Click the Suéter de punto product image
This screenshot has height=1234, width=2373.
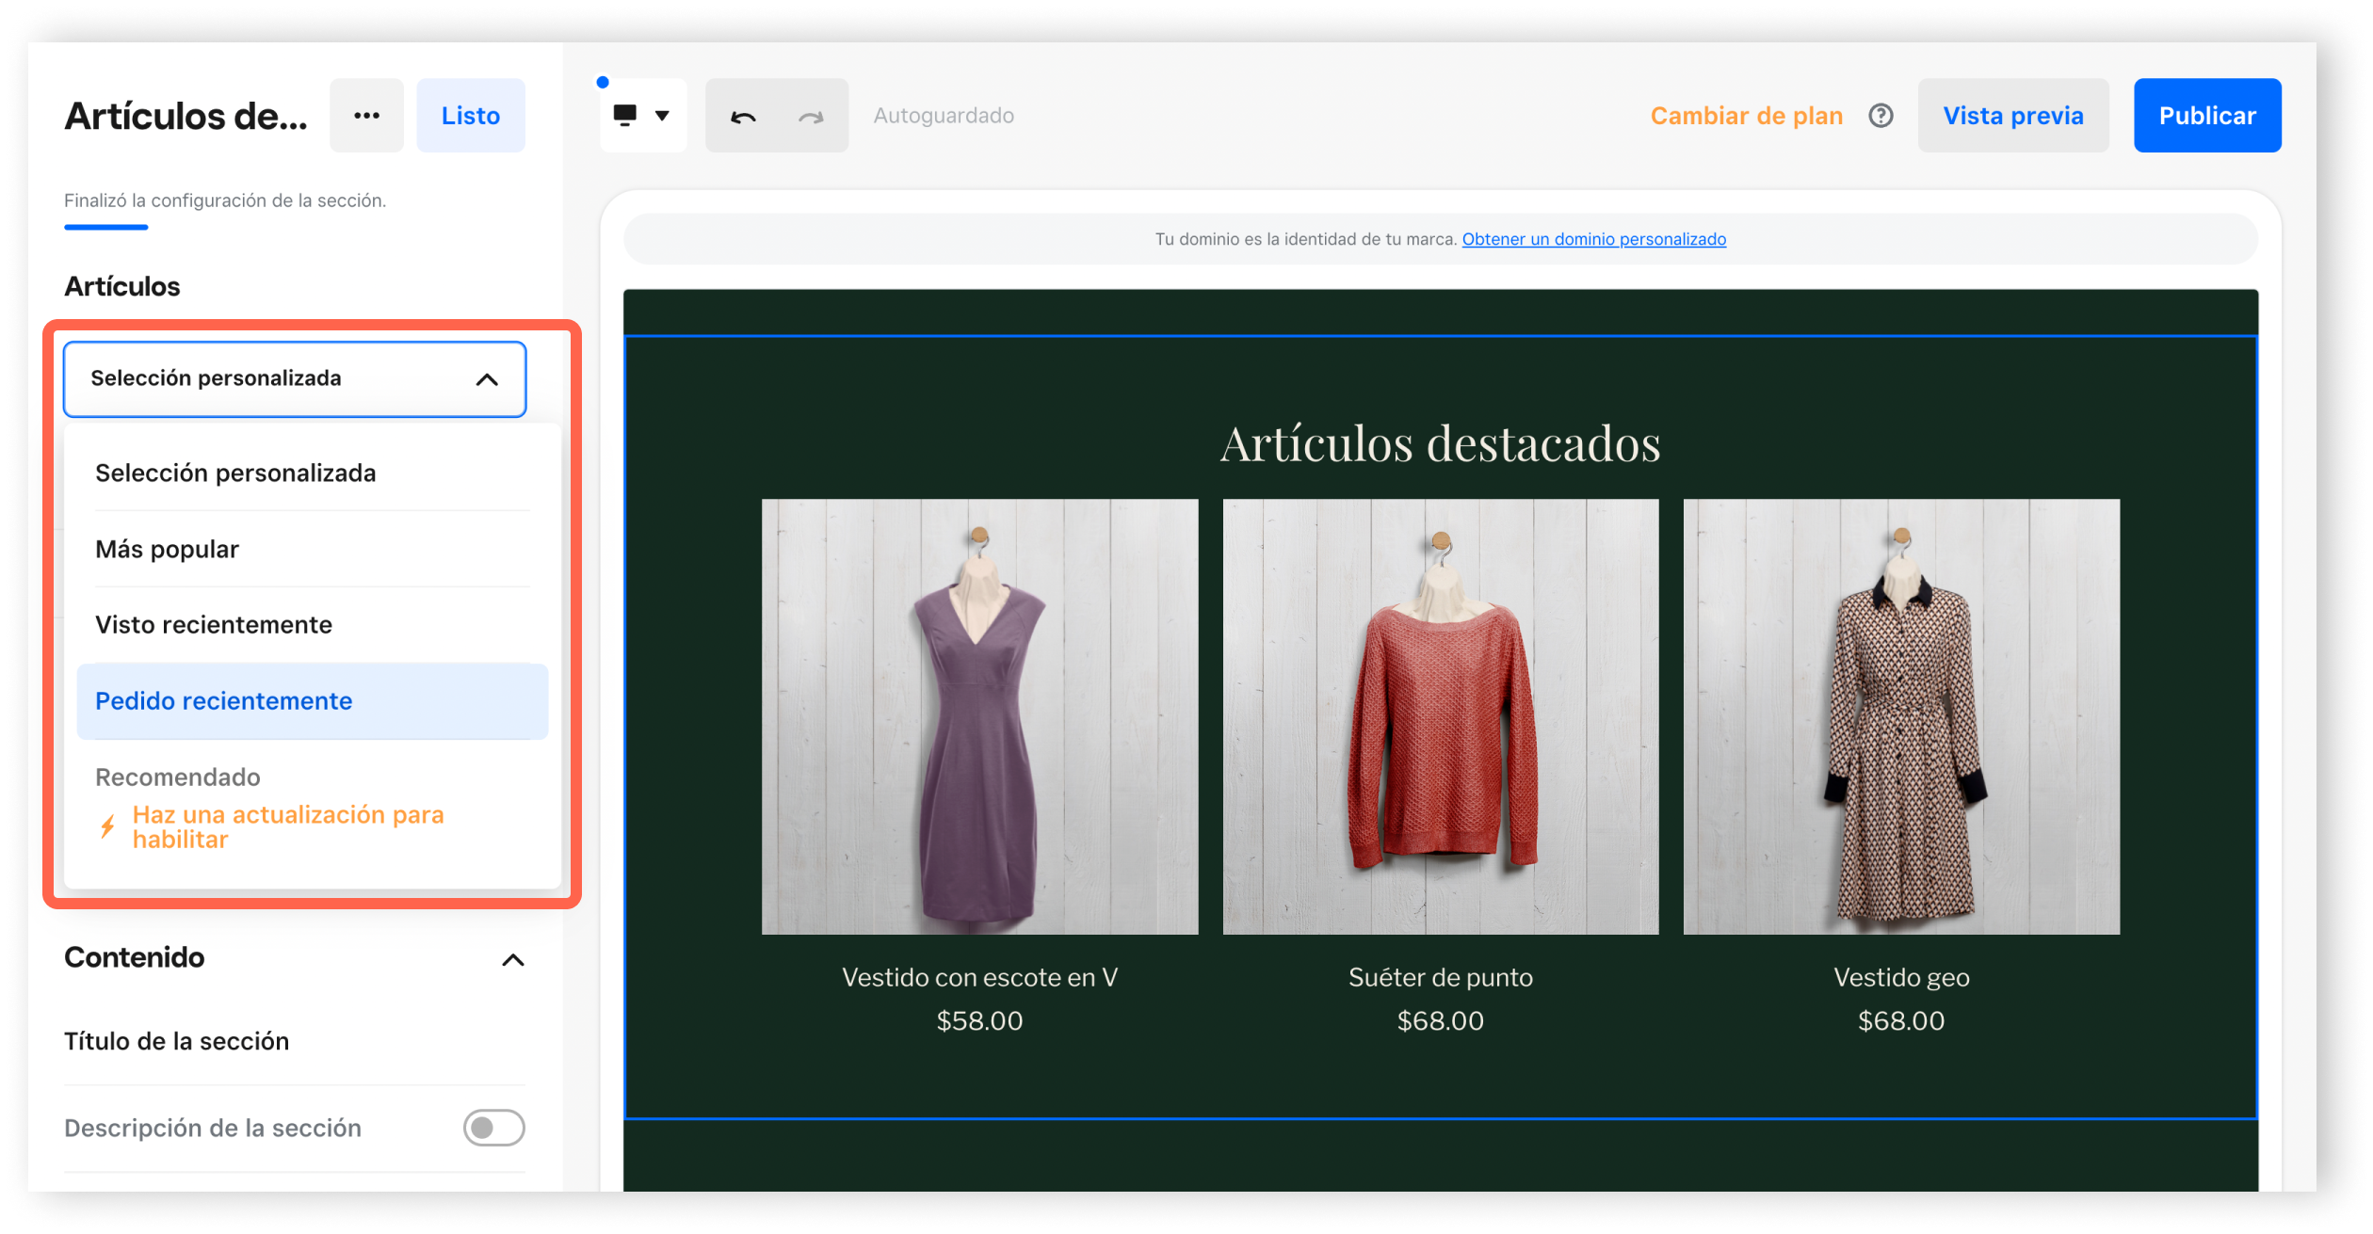click(1440, 716)
